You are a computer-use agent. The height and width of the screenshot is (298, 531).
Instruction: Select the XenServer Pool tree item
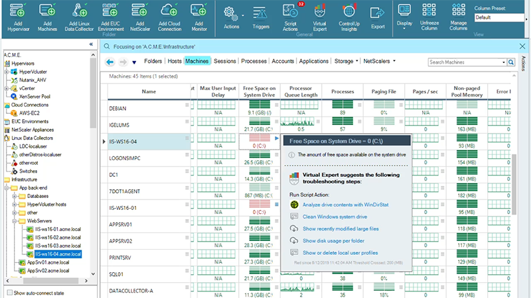pyautogui.click(x=35, y=97)
